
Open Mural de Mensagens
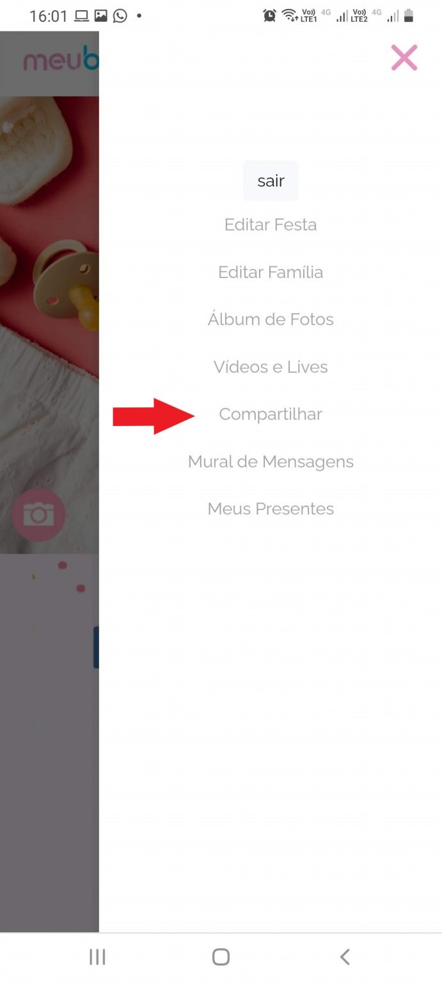(271, 462)
